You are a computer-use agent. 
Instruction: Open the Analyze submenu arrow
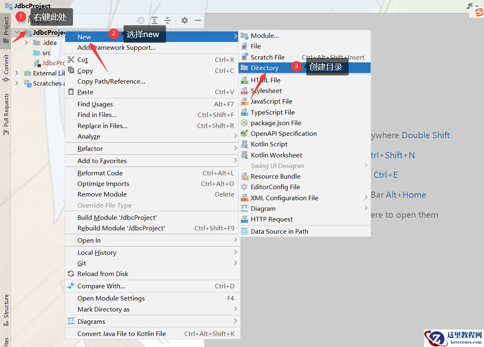pyautogui.click(x=236, y=136)
